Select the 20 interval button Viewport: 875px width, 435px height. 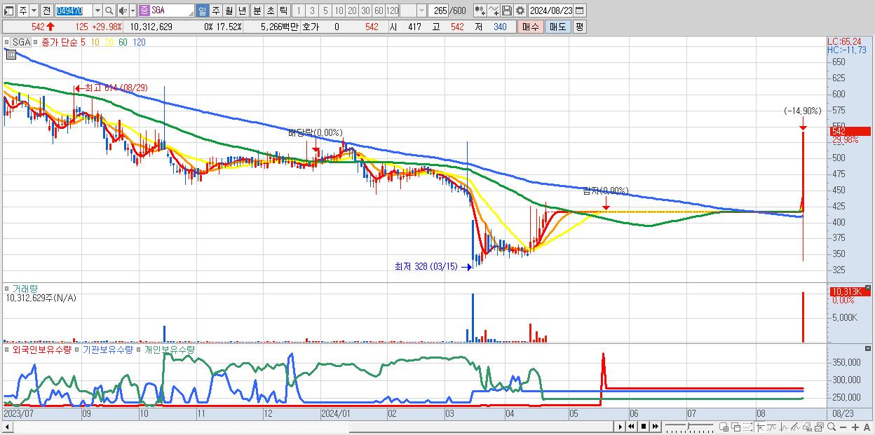pyautogui.click(x=352, y=11)
